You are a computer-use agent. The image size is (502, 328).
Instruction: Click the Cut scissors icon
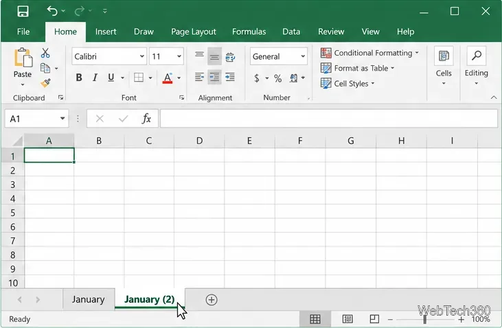pyautogui.click(x=45, y=53)
